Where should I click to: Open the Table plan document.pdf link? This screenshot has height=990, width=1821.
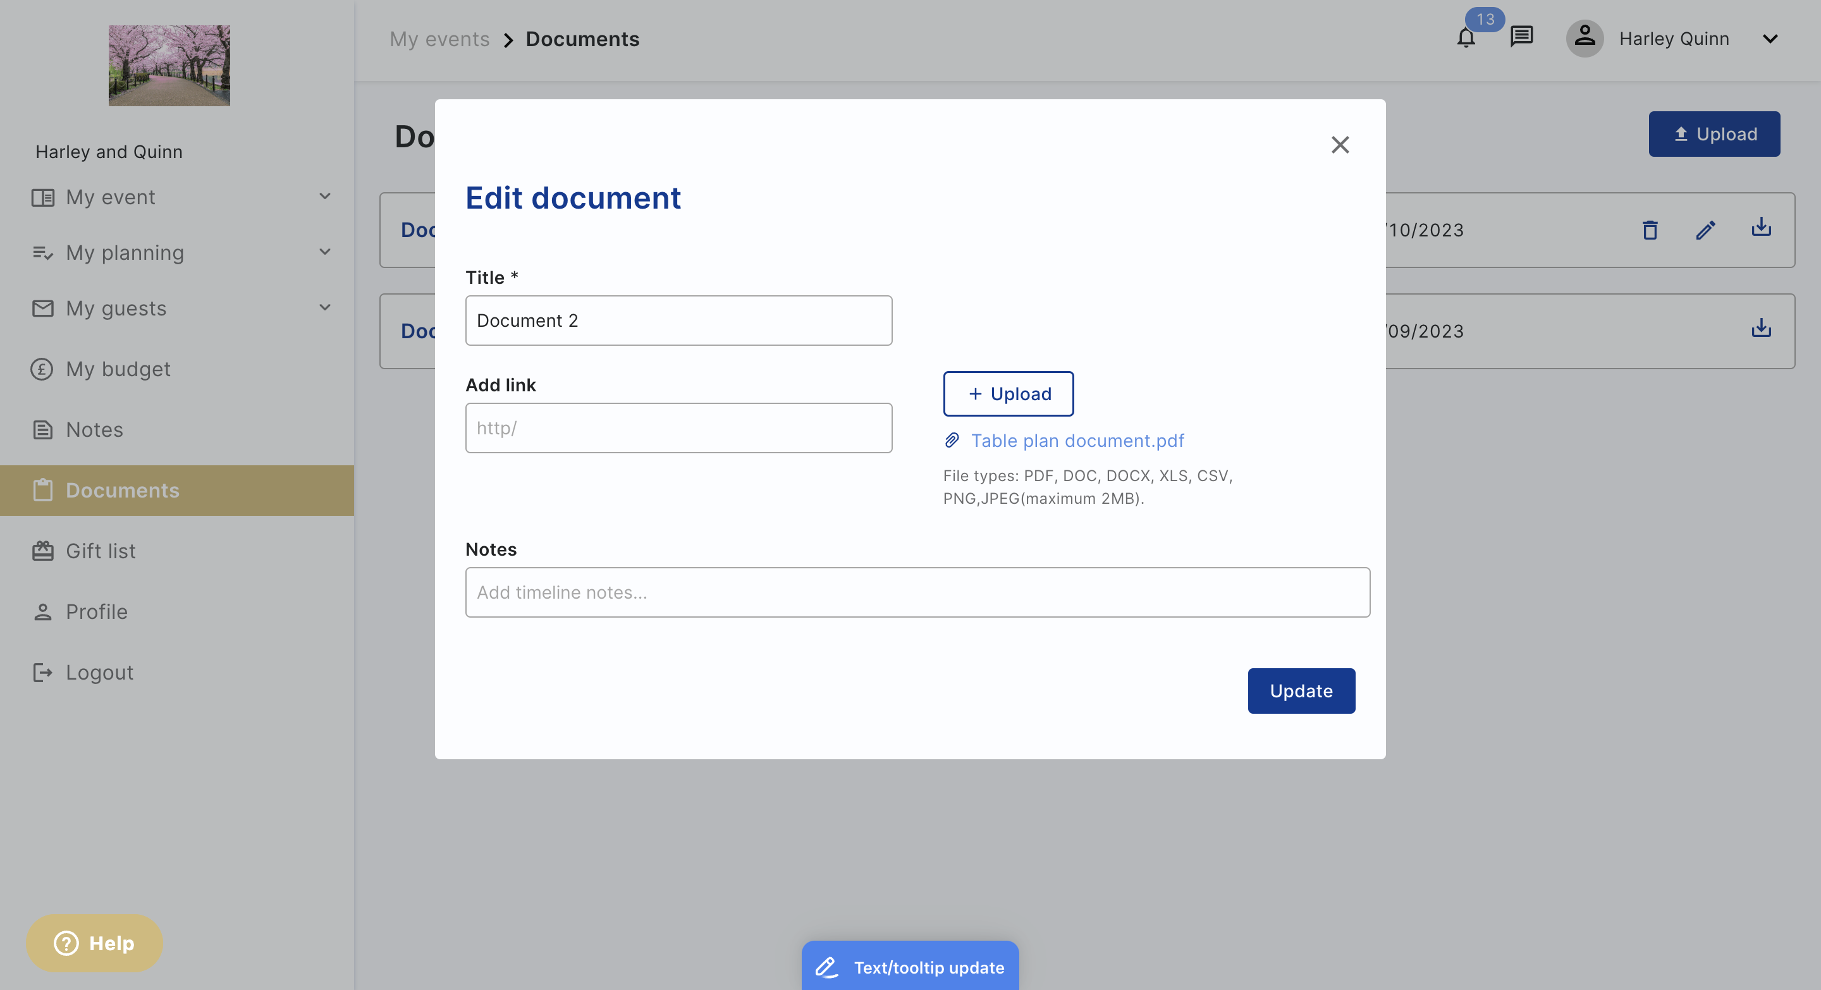1077,441
